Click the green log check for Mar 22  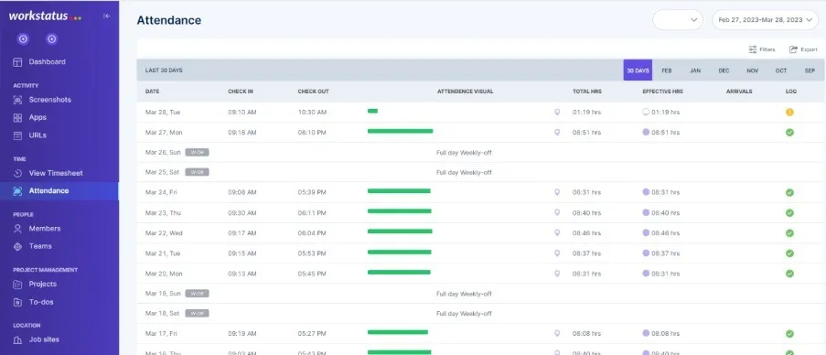789,232
